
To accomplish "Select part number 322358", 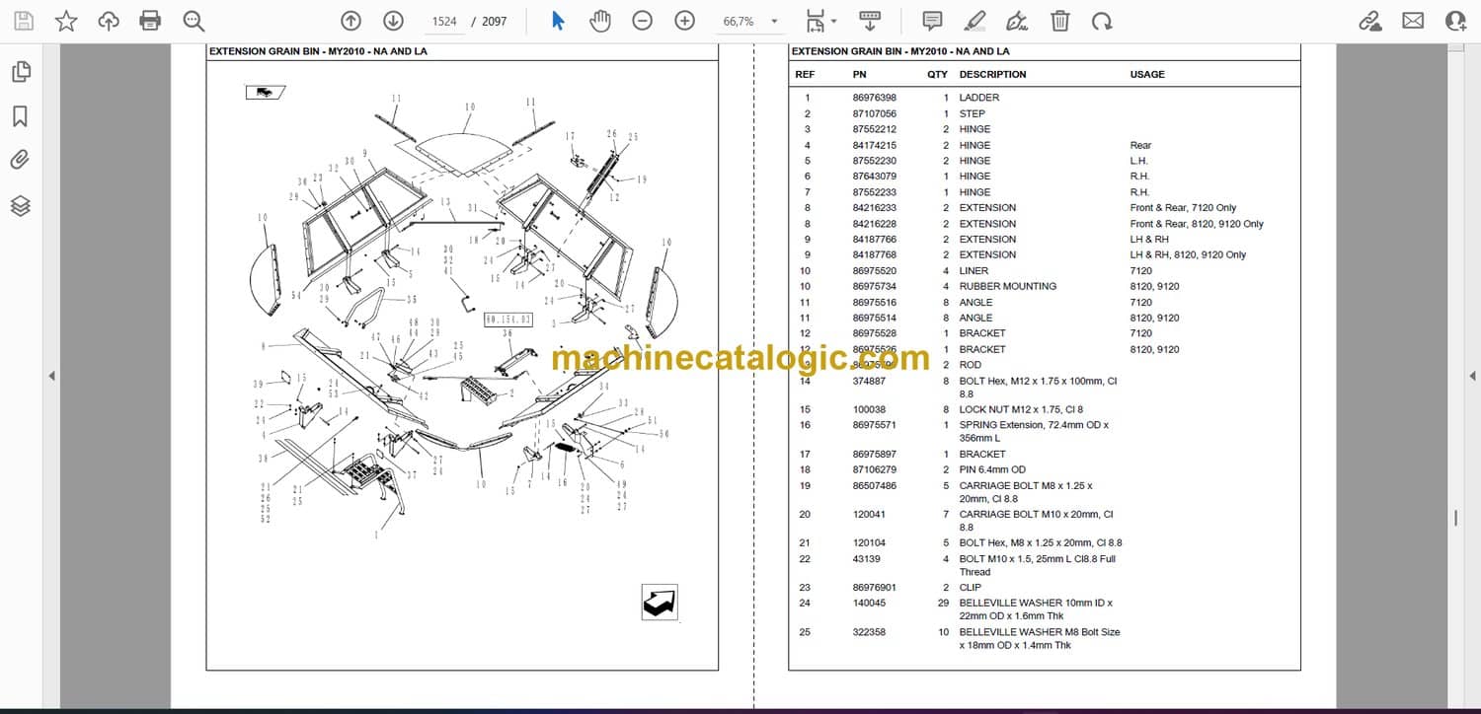I will coord(869,632).
